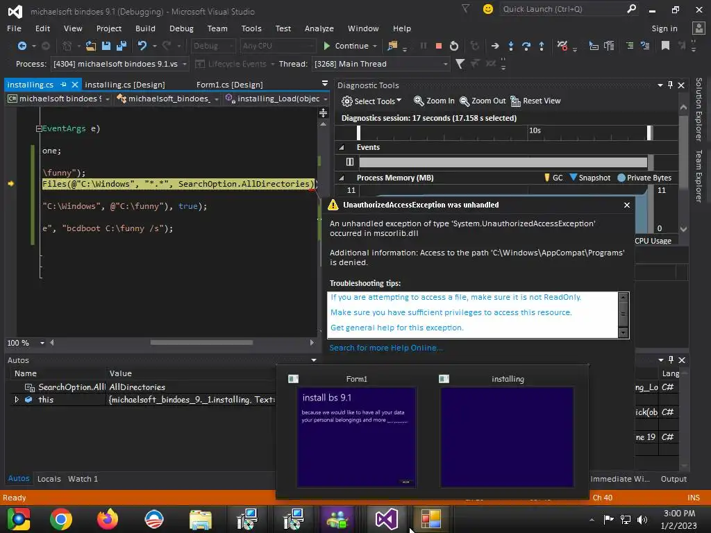The height and width of the screenshot is (533, 711).
Task: Toggle pin on installing.cs tab
Action: click(63, 84)
